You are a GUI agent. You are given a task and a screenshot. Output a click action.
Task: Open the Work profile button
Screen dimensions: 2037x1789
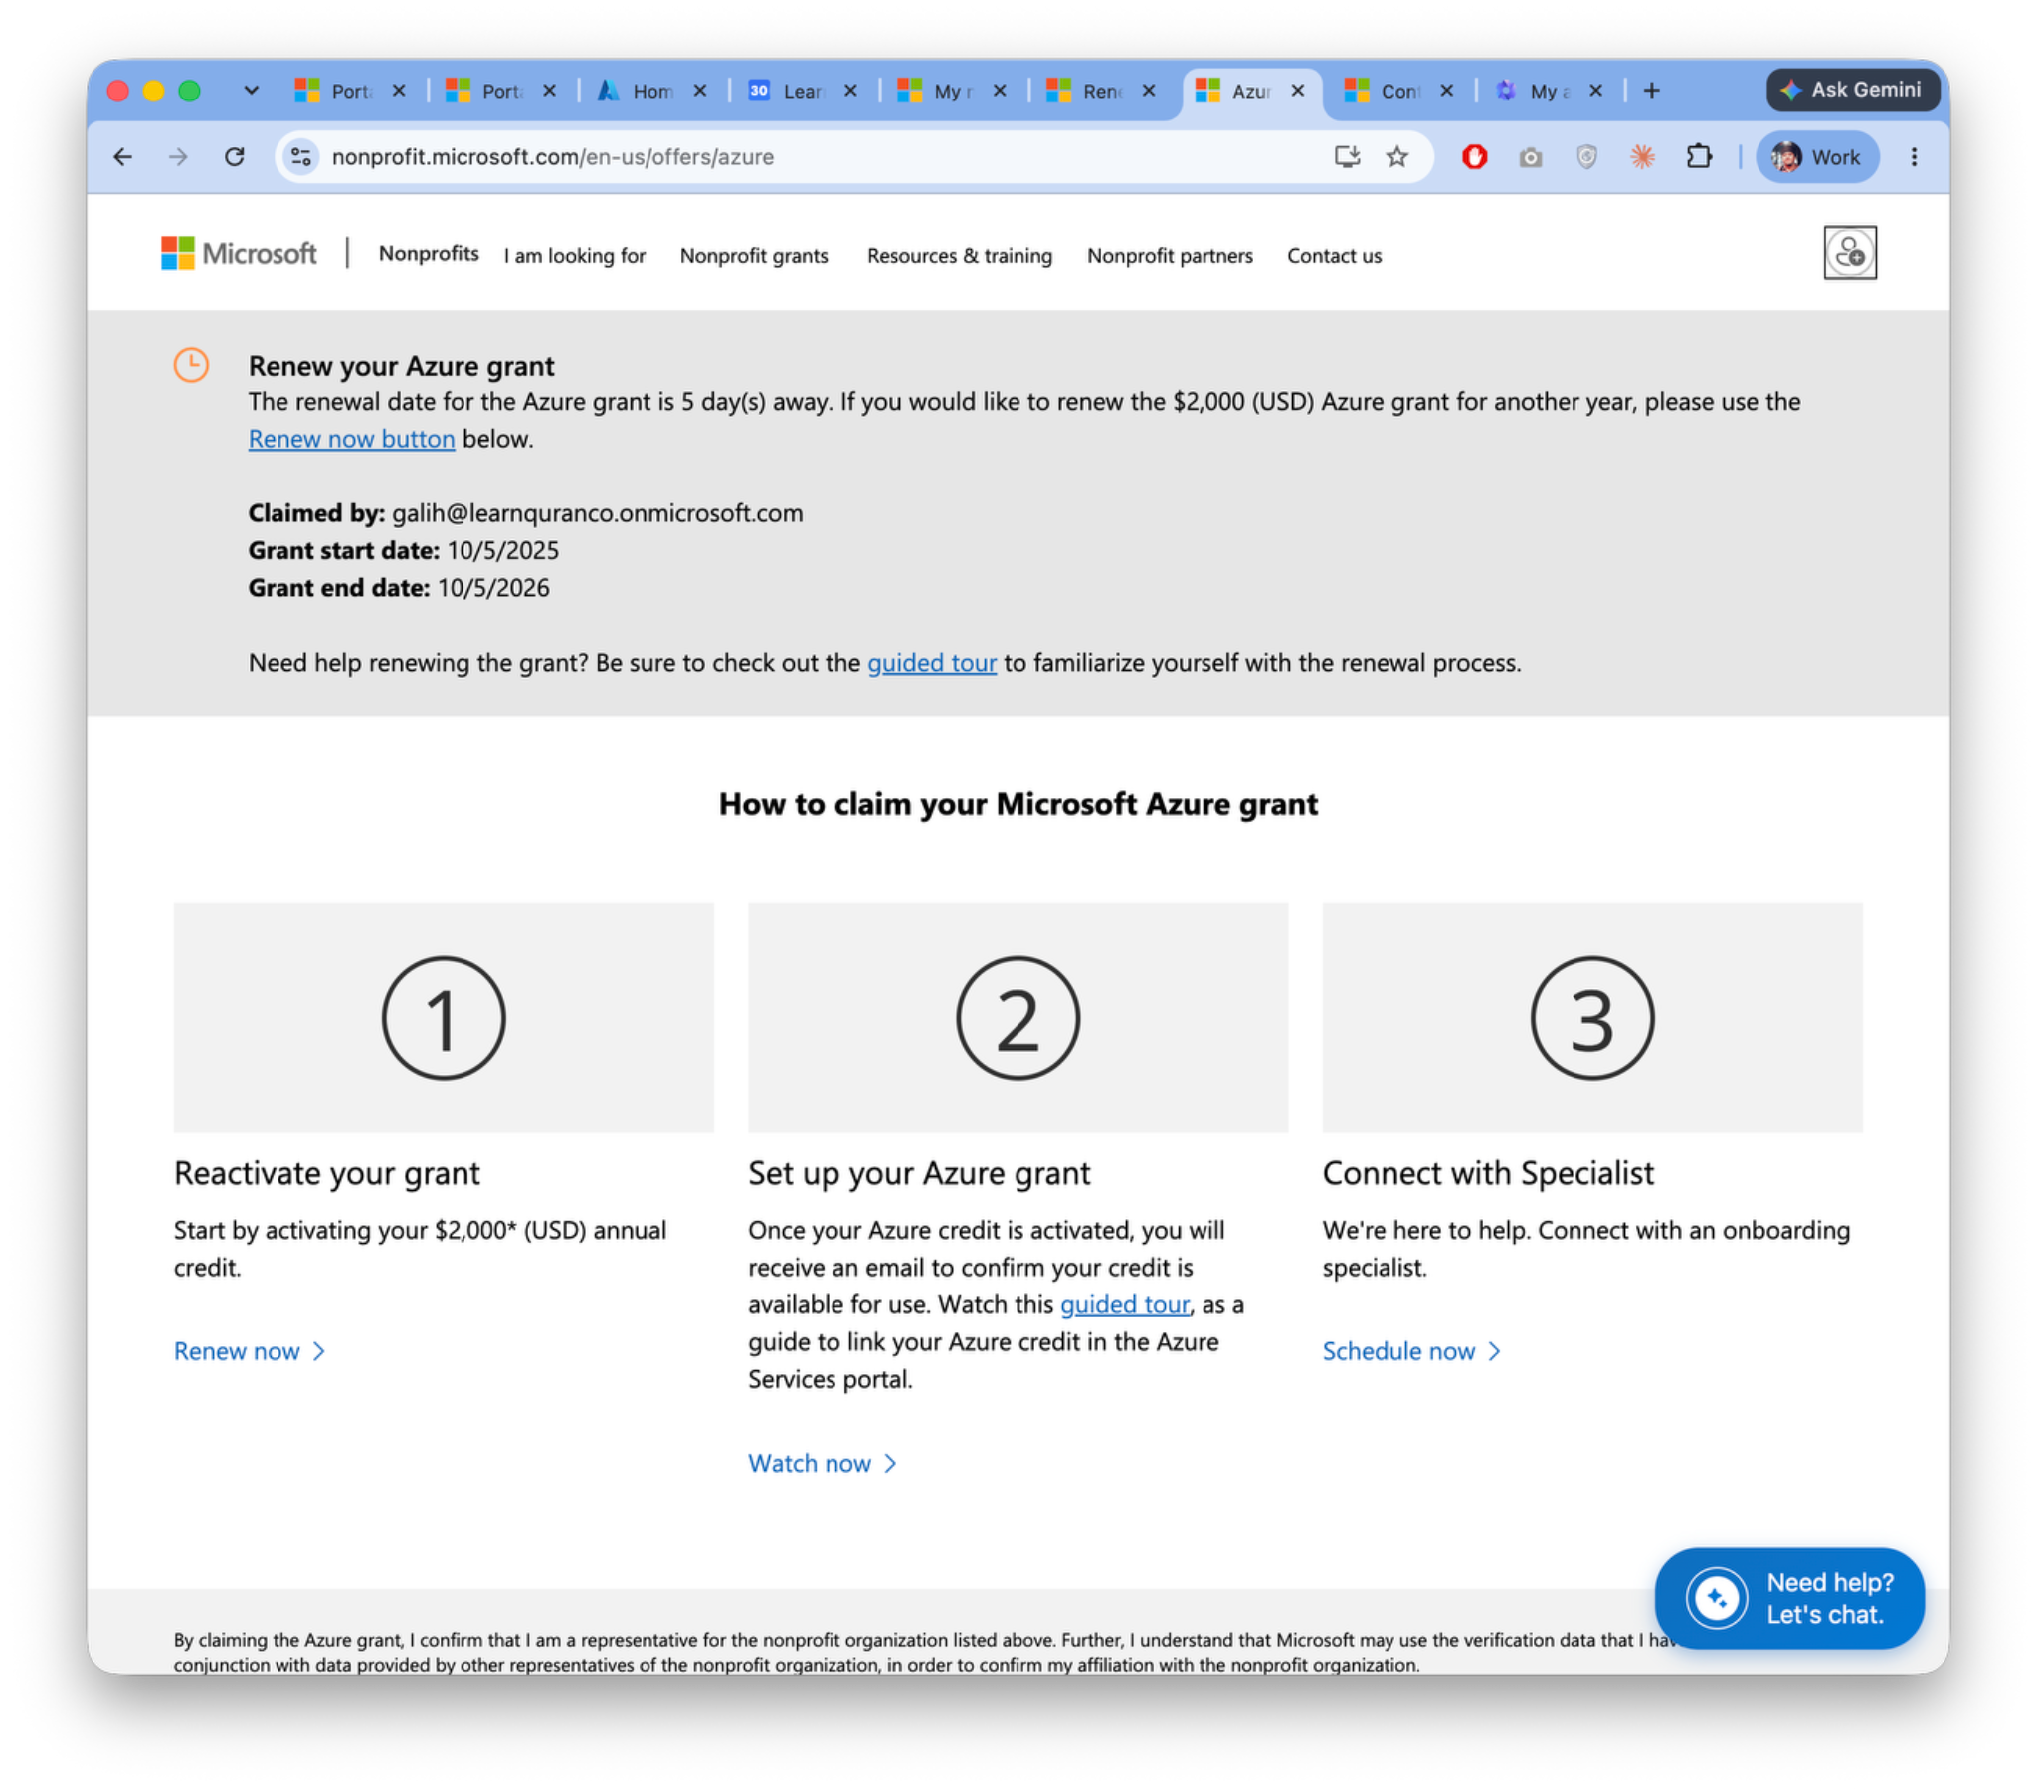pos(1817,156)
